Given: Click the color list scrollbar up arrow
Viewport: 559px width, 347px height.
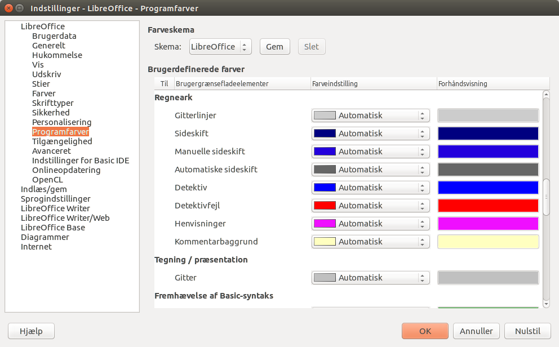Looking at the screenshot, I should [x=546, y=95].
